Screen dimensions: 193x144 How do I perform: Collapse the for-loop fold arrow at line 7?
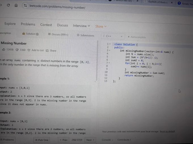[109, 63]
